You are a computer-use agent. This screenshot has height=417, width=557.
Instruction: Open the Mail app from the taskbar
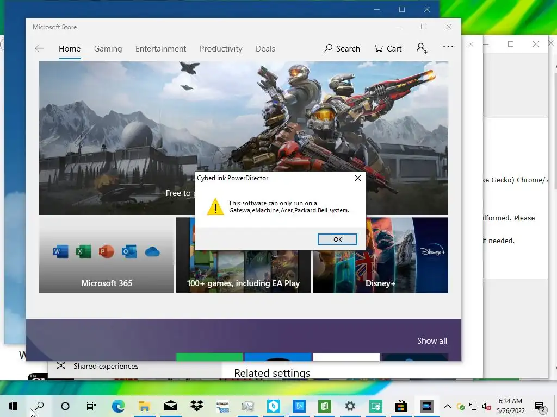point(170,406)
